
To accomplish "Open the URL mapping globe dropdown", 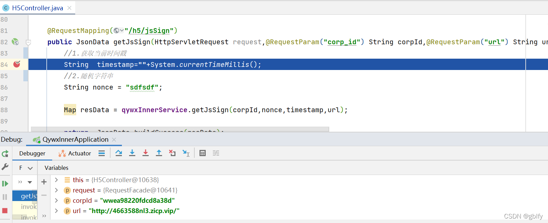I will point(118,31).
